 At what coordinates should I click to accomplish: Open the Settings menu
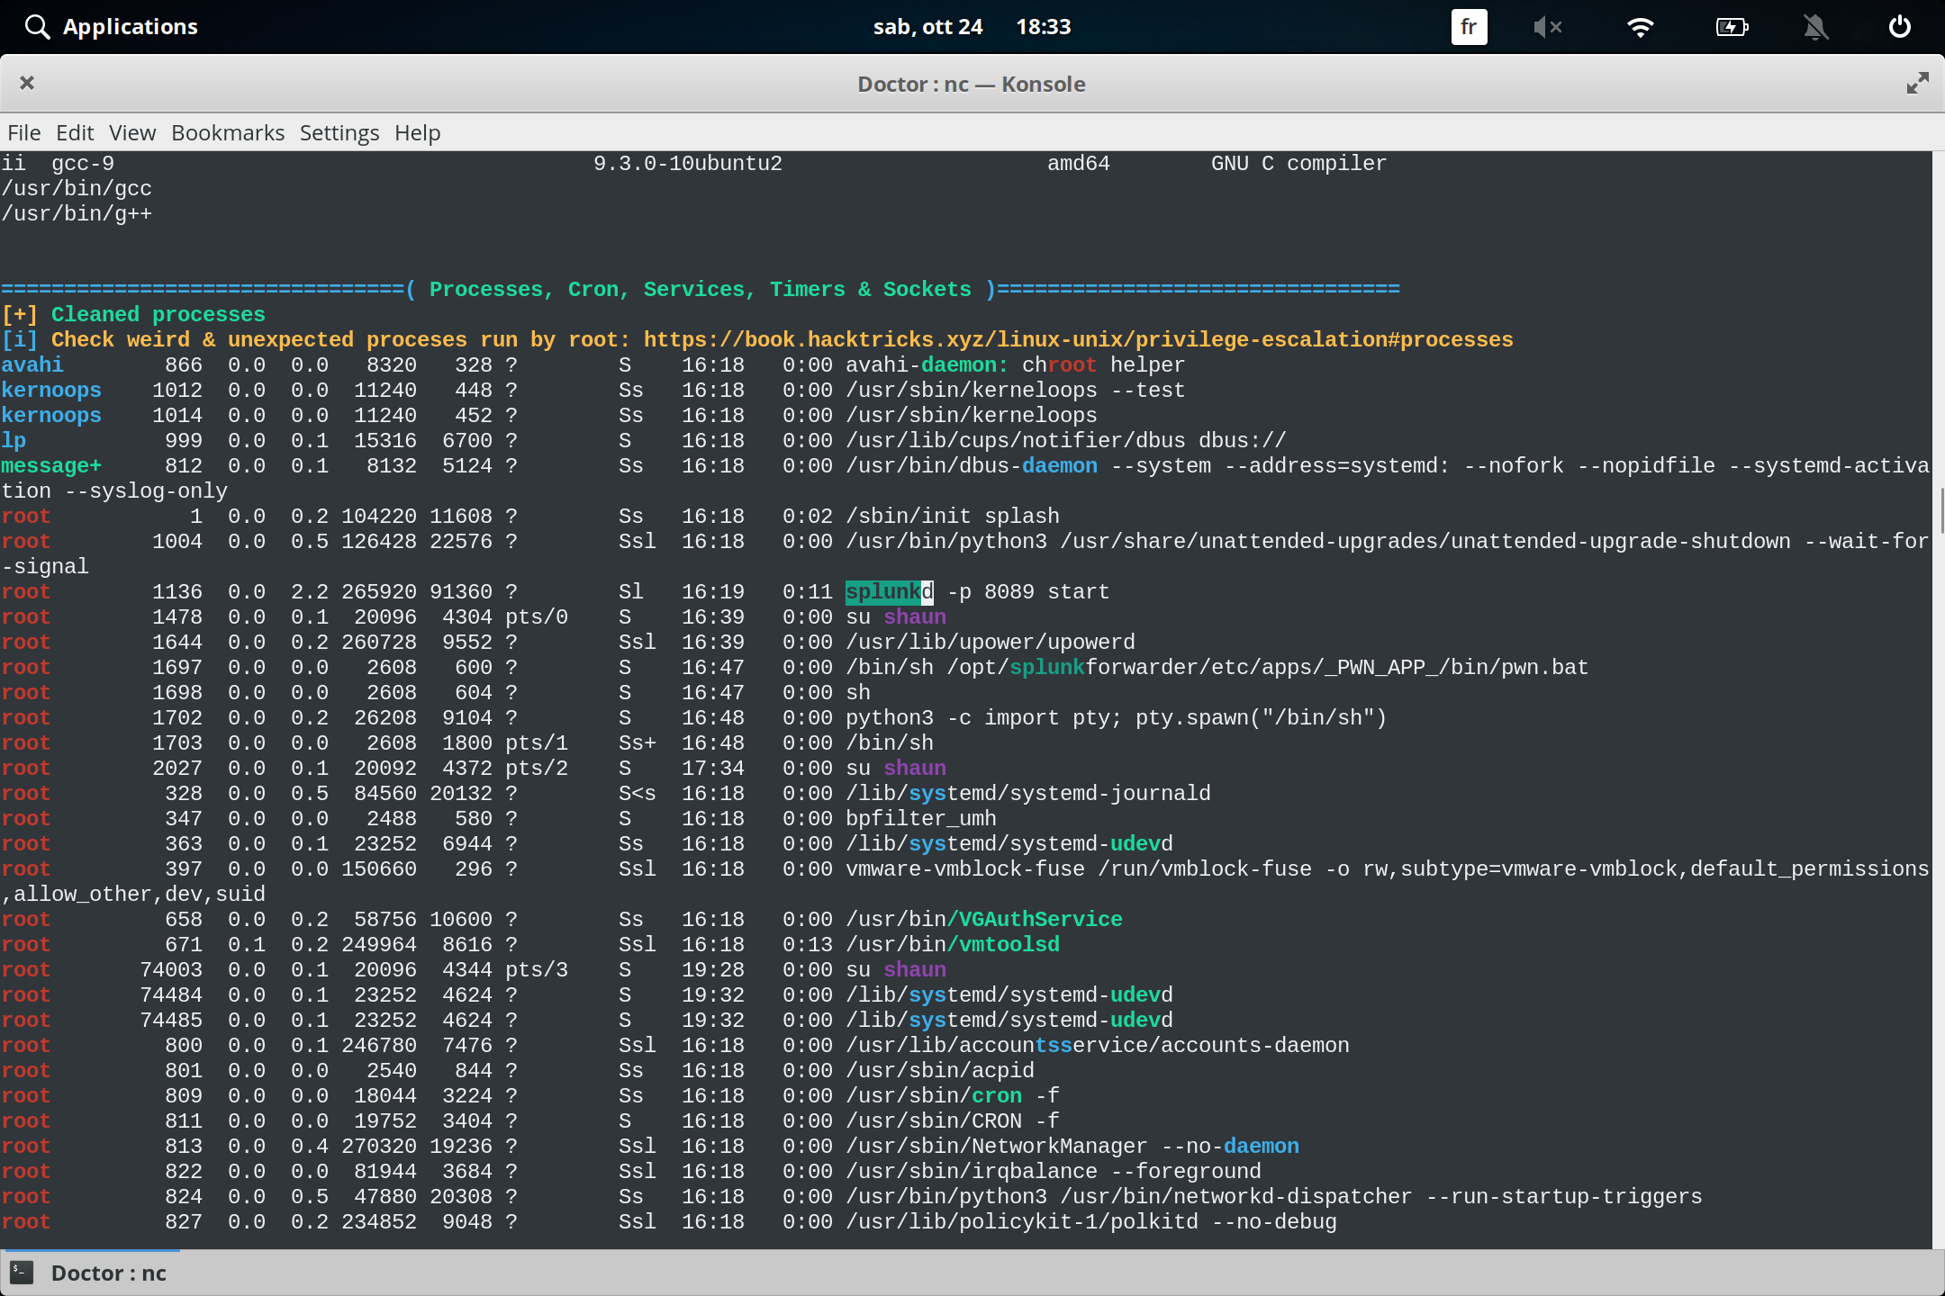339,132
